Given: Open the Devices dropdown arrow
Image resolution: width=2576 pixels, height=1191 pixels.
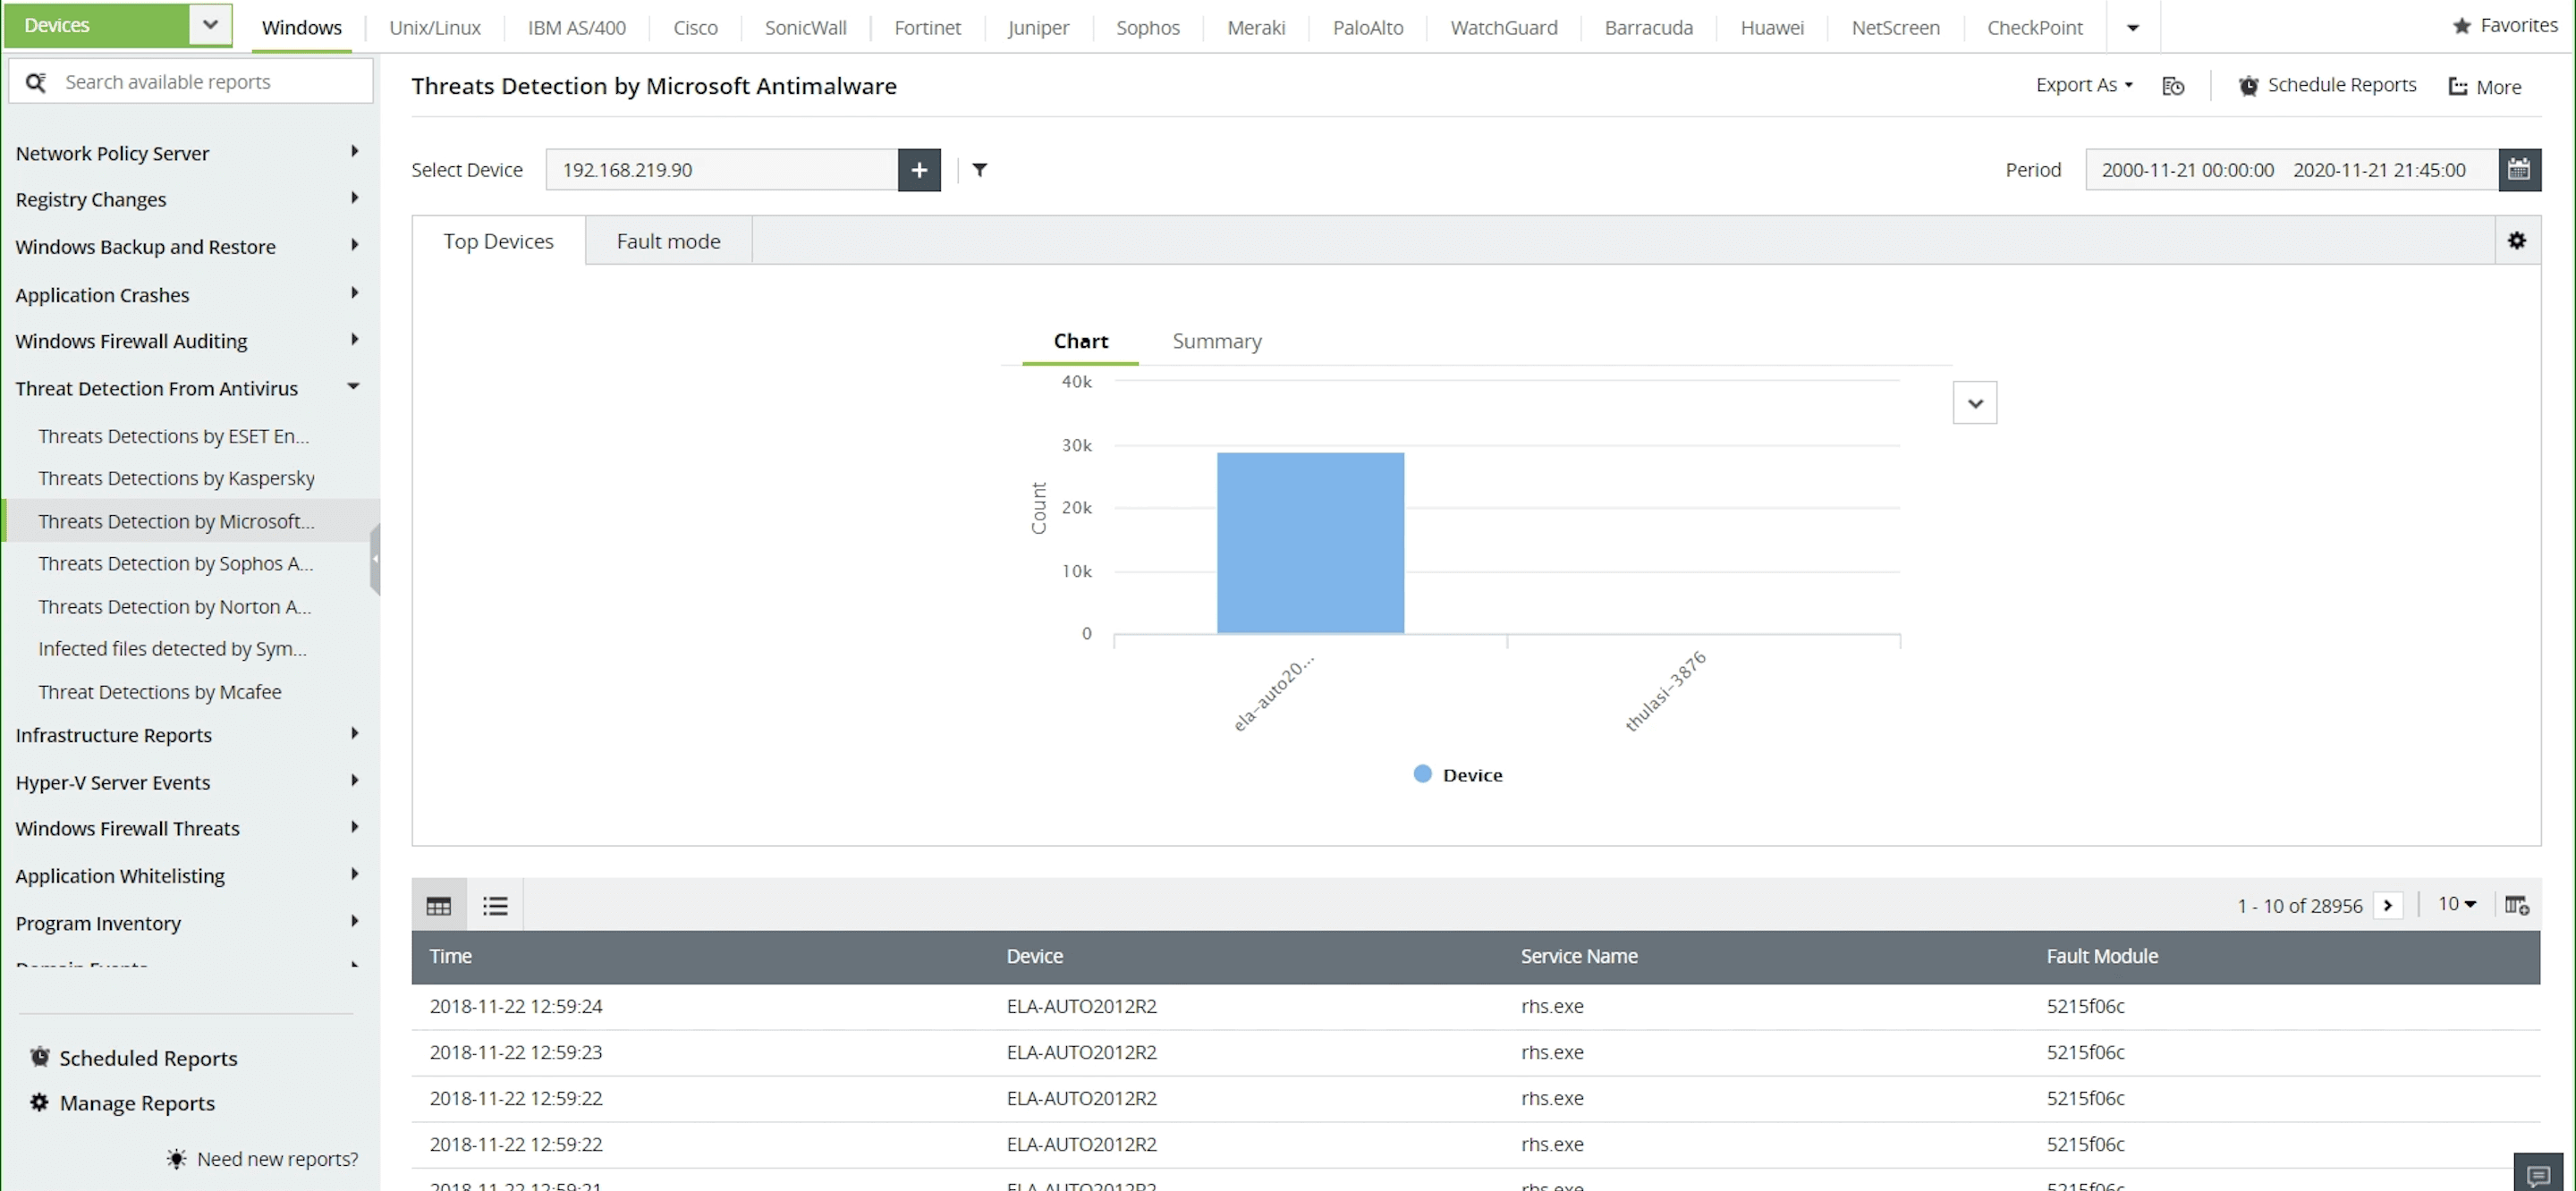Looking at the screenshot, I should [x=210, y=25].
